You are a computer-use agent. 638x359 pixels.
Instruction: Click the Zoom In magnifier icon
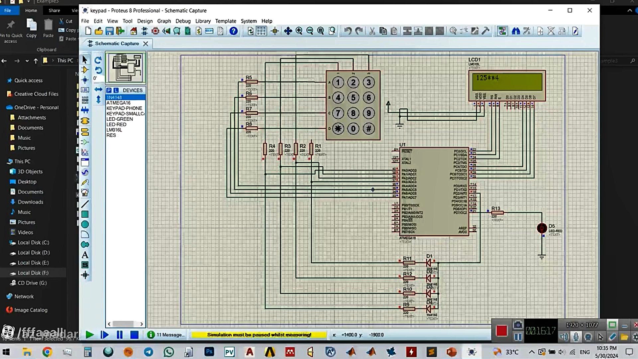tap(299, 31)
